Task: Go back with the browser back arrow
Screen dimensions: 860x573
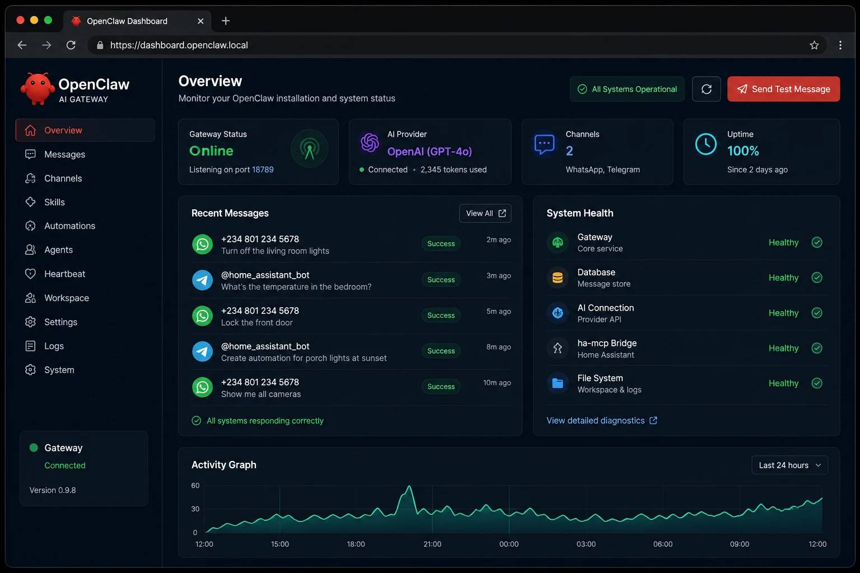Action: pyautogui.click(x=22, y=45)
